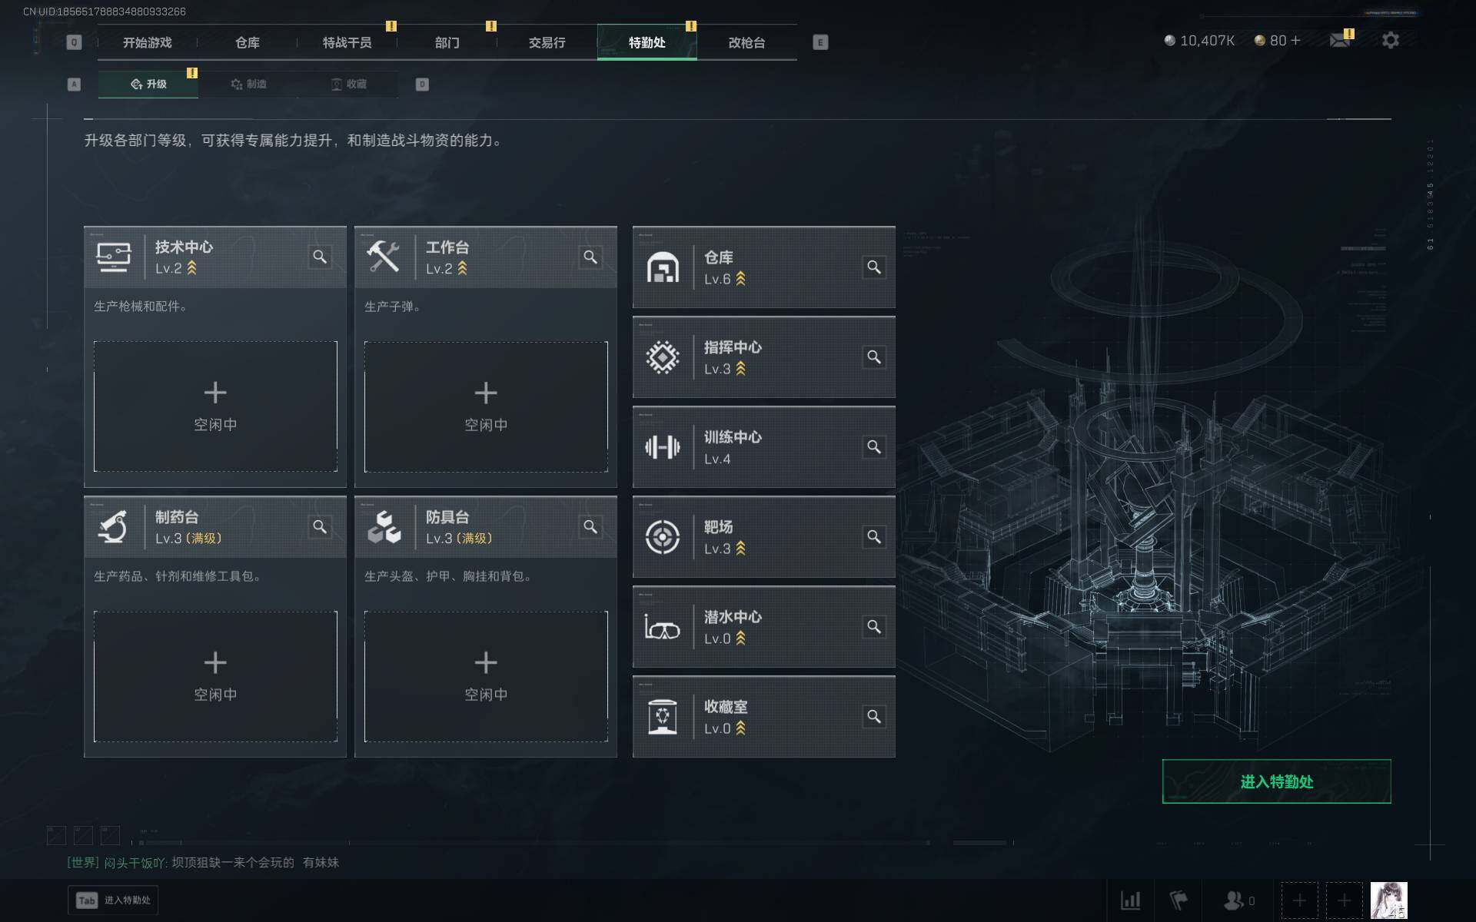Image resolution: width=1476 pixels, height=922 pixels.
Task: Open the 收藏室 Lv.0 upgrade entry
Action: [x=763, y=717]
